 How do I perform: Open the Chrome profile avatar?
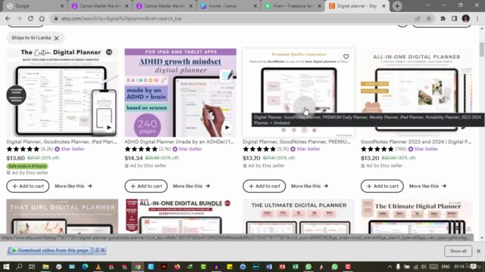(x=465, y=18)
